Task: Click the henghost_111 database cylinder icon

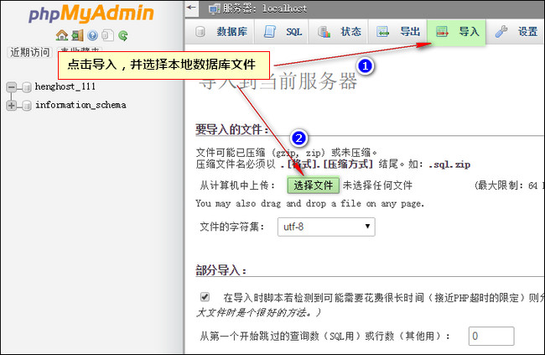Action: click(x=27, y=87)
